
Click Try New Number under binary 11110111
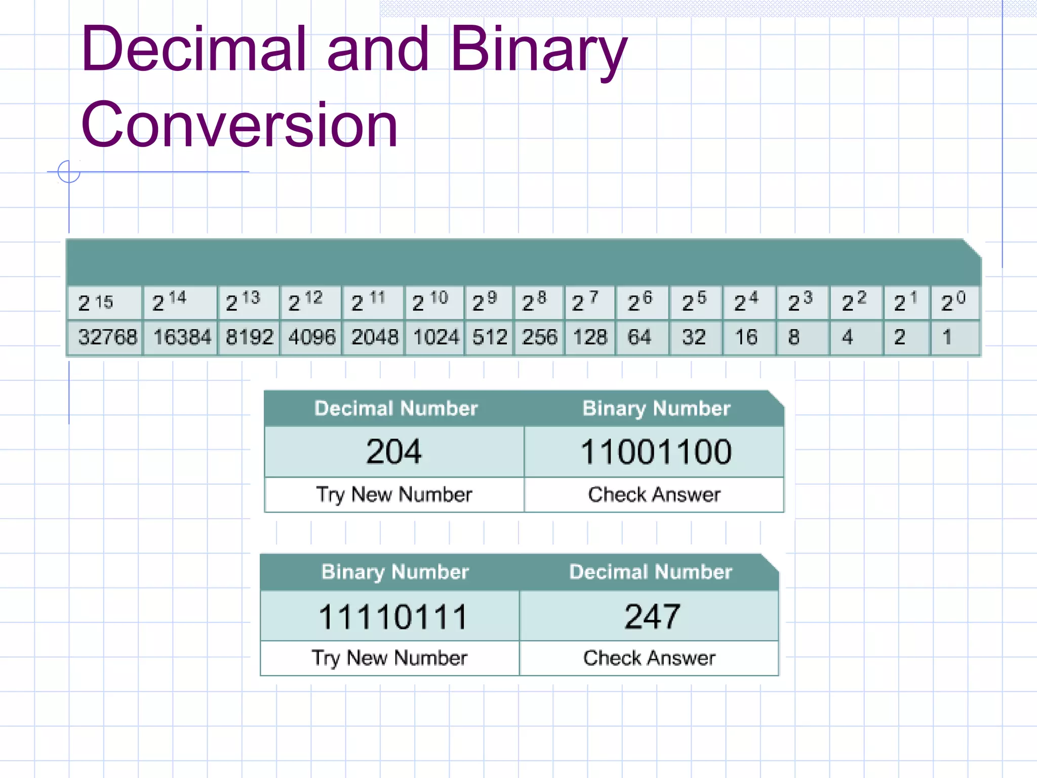tap(389, 658)
